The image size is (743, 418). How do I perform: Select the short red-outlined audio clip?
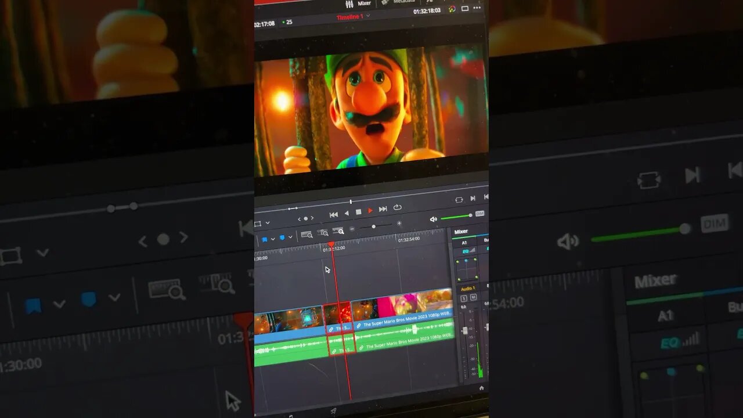341,345
